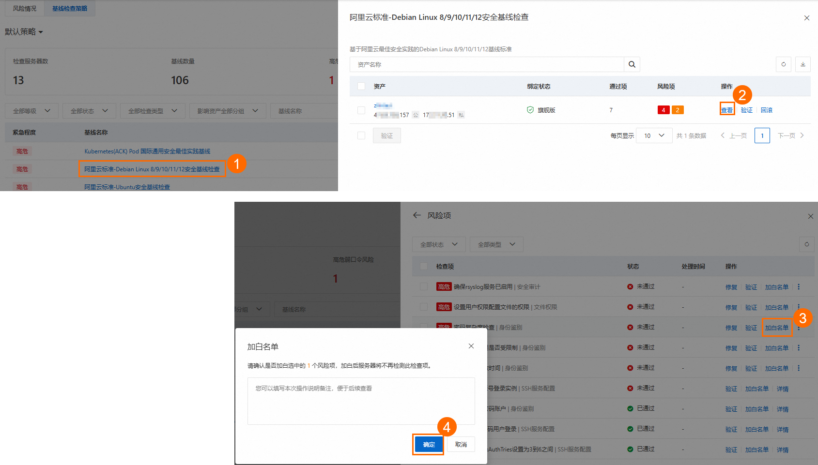Expand the 全部检查类型 filter
Screen dimensions: 818x465
point(153,111)
